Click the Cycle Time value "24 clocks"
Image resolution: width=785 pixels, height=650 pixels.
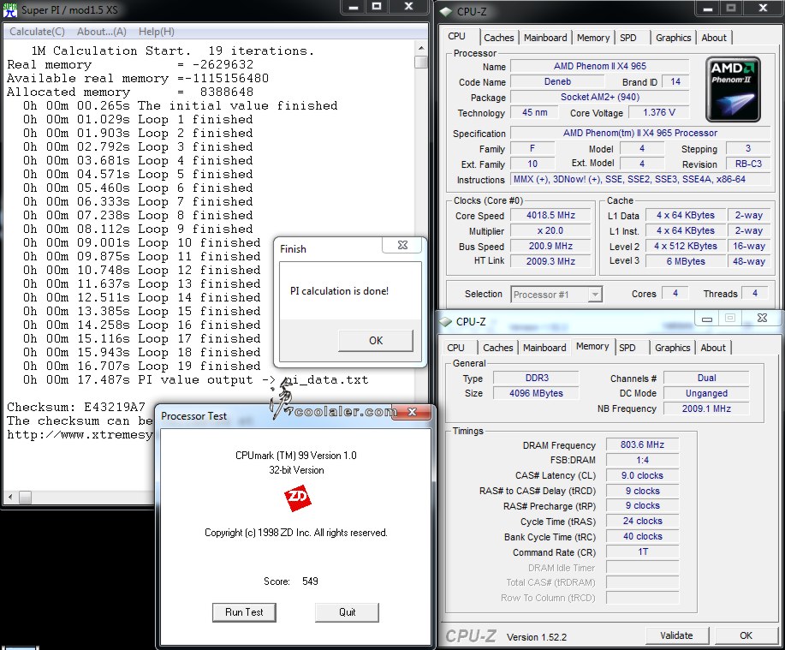pos(642,522)
